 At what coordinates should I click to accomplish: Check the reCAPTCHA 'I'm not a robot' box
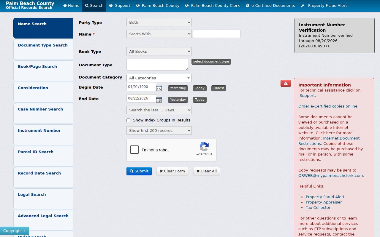click(x=134, y=150)
